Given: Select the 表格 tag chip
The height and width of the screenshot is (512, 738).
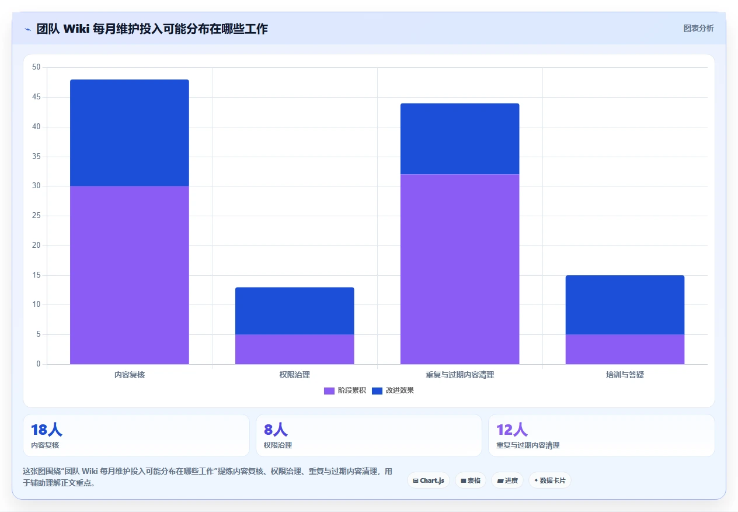Looking at the screenshot, I should click(x=471, y=480).
